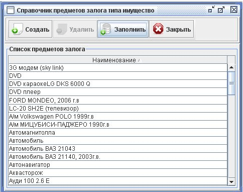This screenshot has width=243, height=192.
Task: Select row А/м МИЦУБИСИ-ПАДЖЕРО 1990г.в
Action: tap(118, 124)
